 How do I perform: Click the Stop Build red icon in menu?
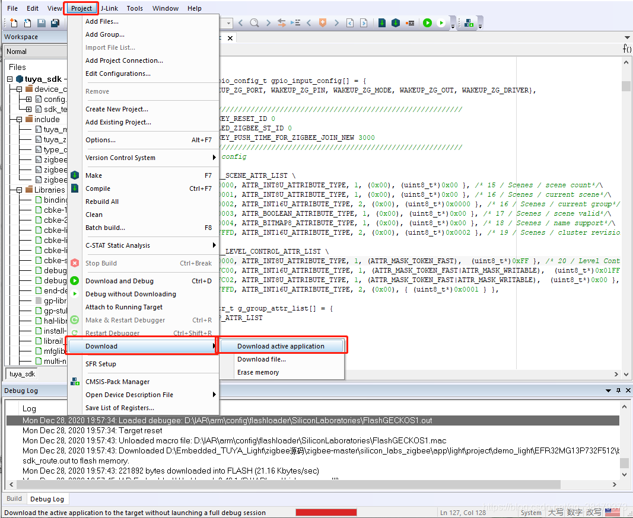(x=75, y=263)
